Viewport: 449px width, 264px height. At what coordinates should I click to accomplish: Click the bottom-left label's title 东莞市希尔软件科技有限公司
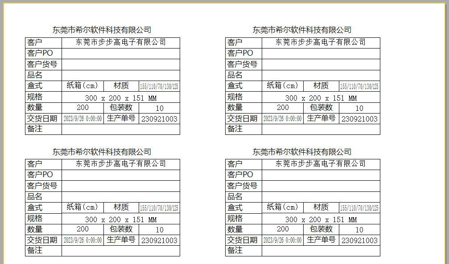(102, 152)
